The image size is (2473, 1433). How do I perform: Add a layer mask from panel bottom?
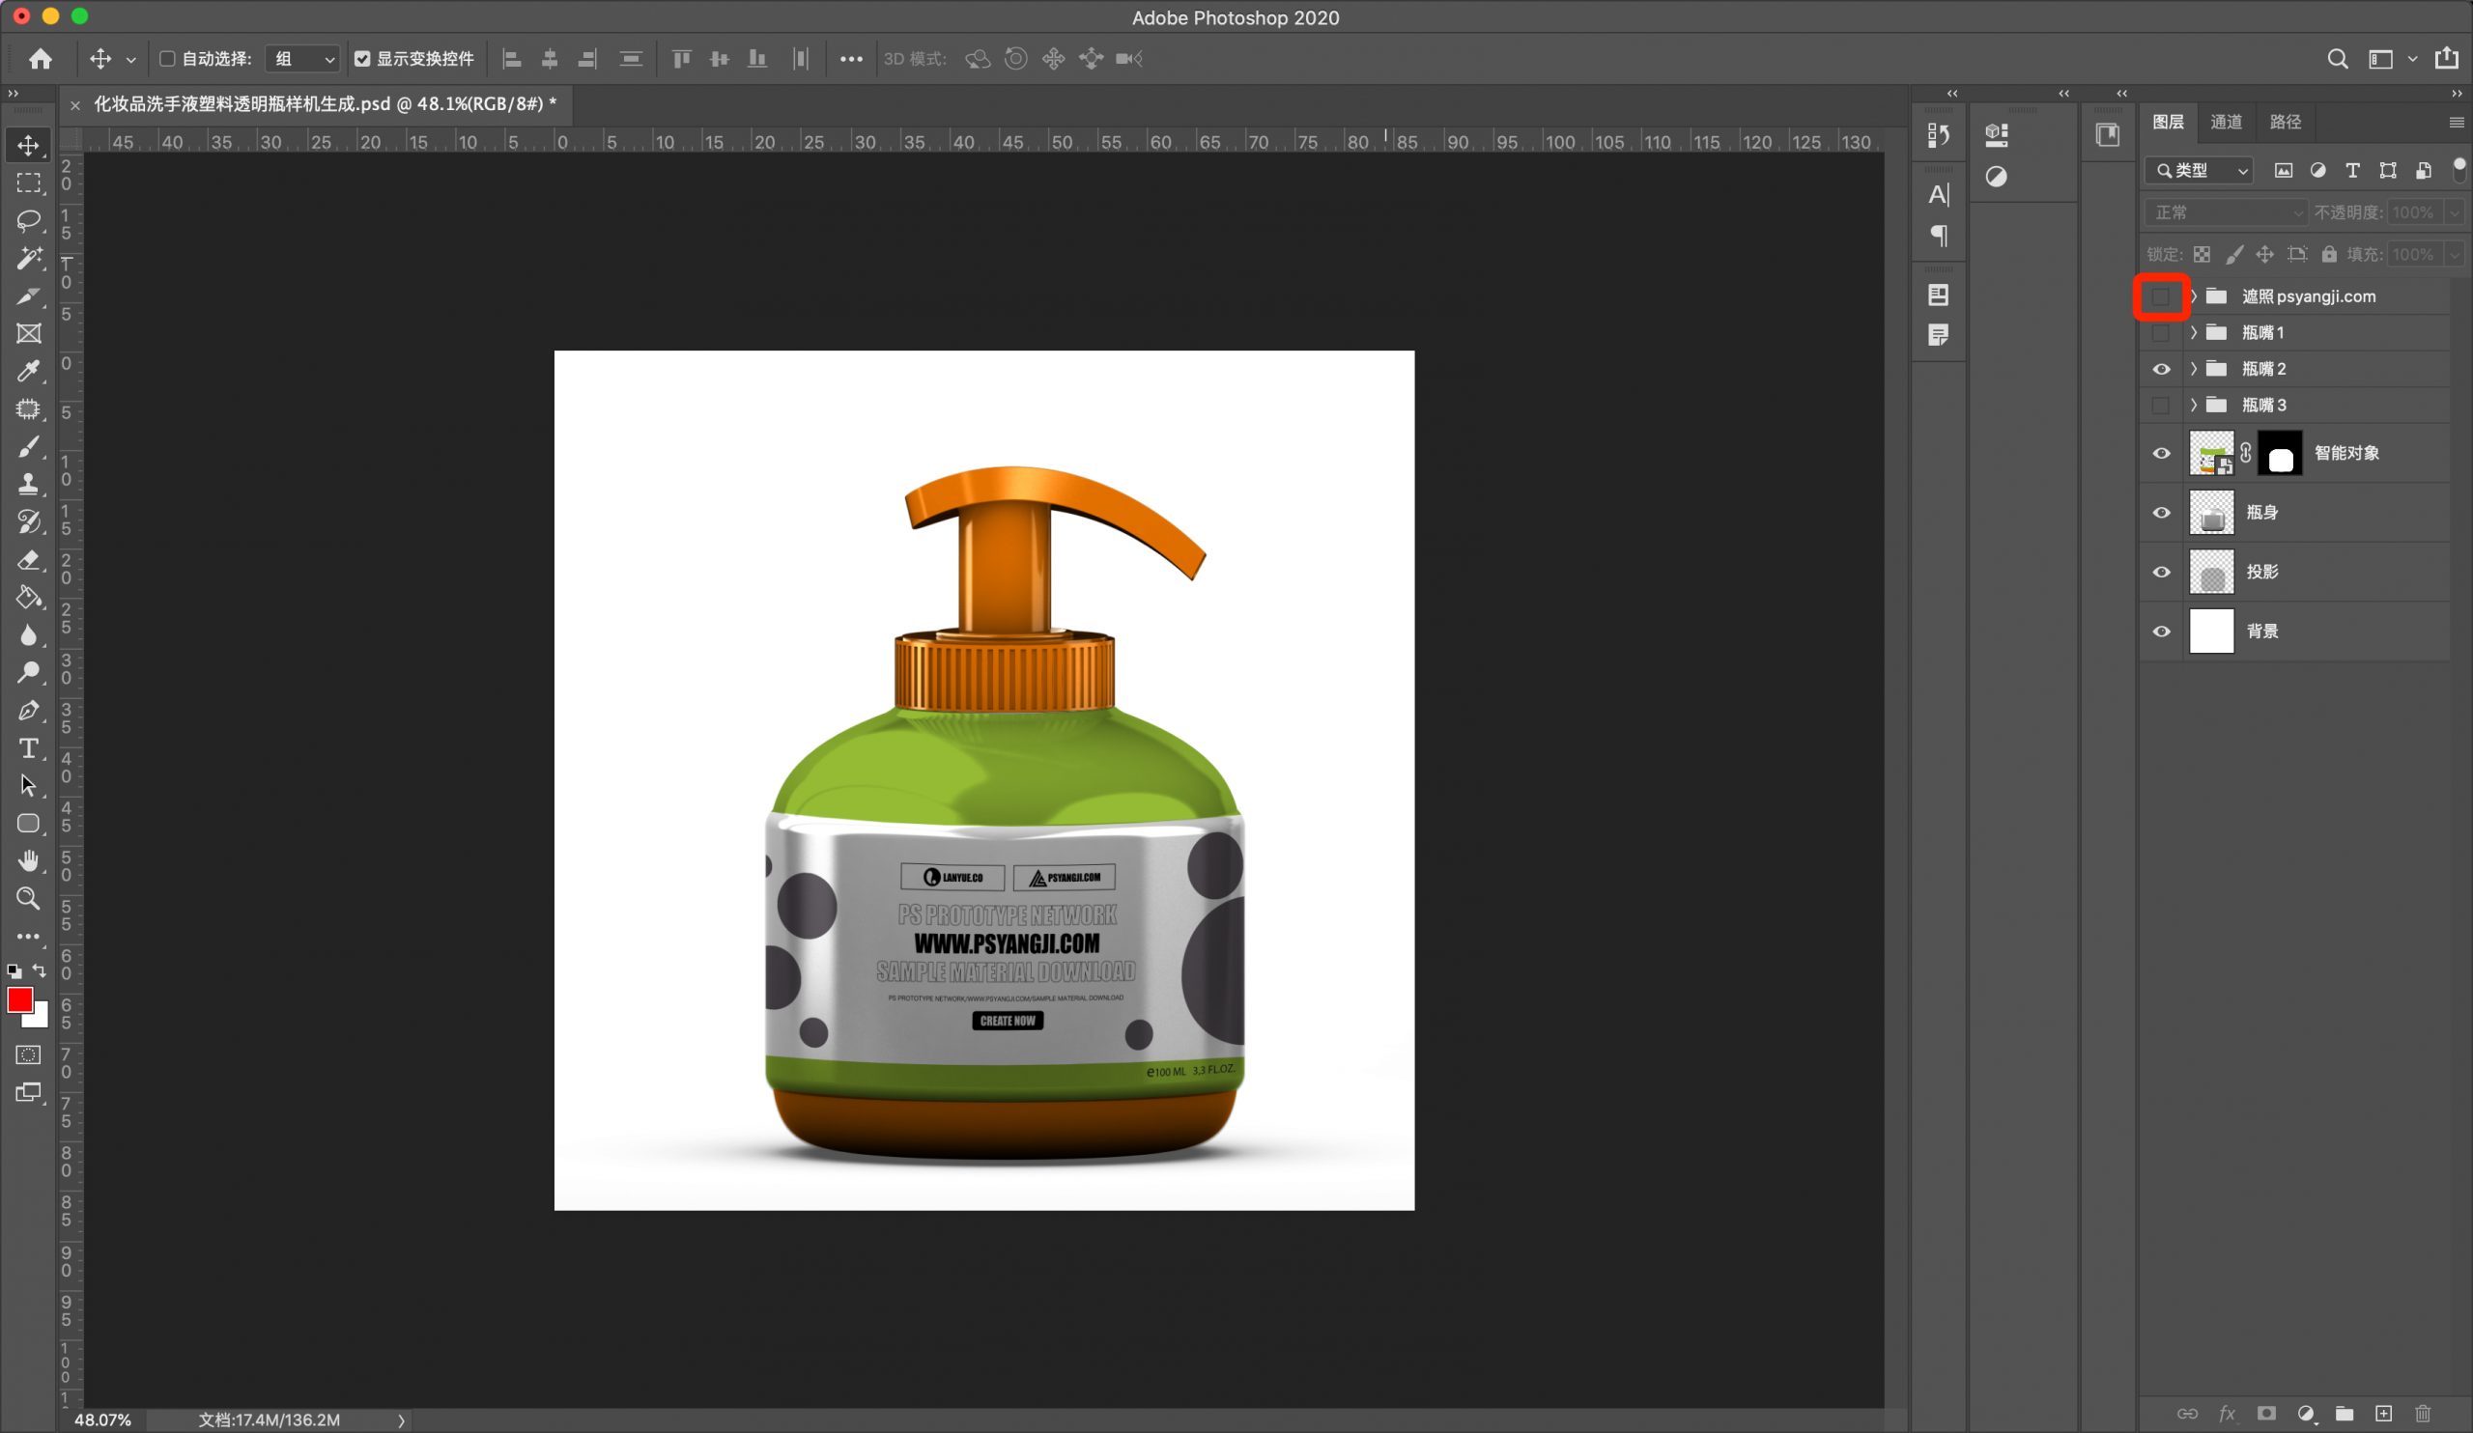coord(2266,1414)
